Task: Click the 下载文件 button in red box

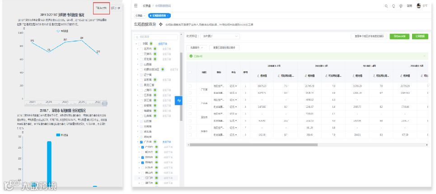Action: [x=101, y=8]
